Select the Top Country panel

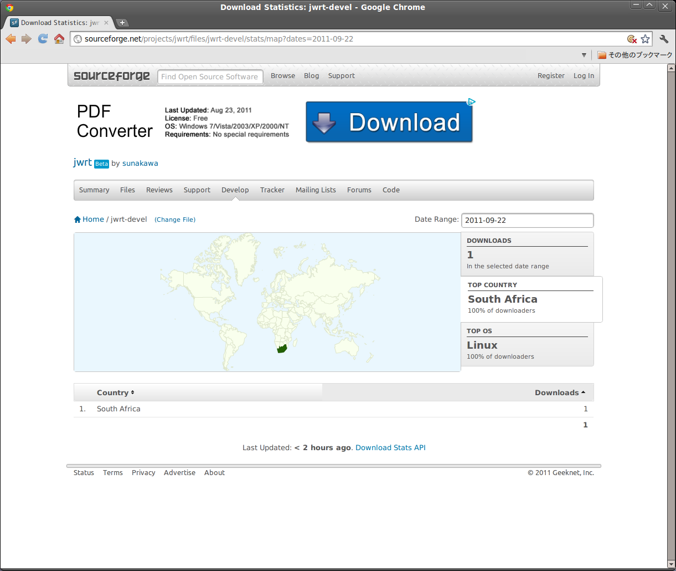tap(531, 299)
